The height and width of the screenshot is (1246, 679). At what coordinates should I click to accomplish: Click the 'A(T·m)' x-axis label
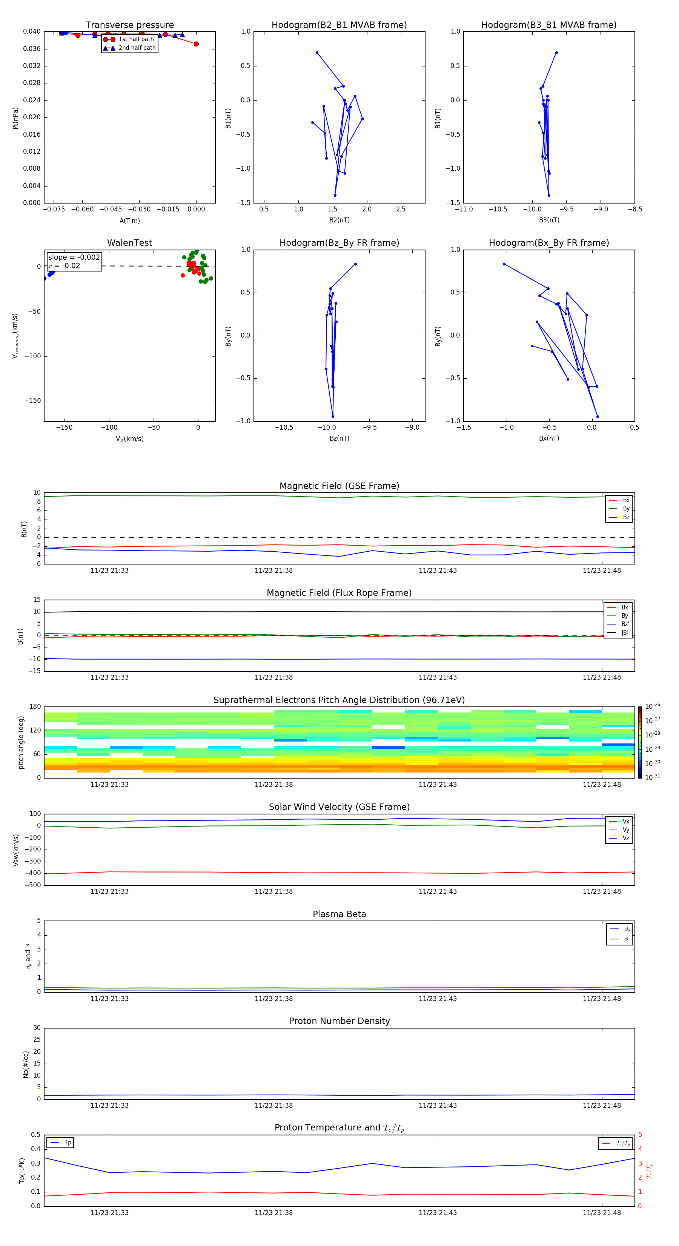[129, 221]
